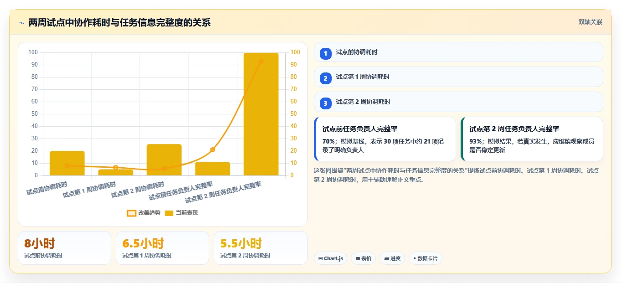Click the title 两周试点中协作耗时与任务信息完整度的关系
The height and width of the screenshot is (283, 621).
119,23
